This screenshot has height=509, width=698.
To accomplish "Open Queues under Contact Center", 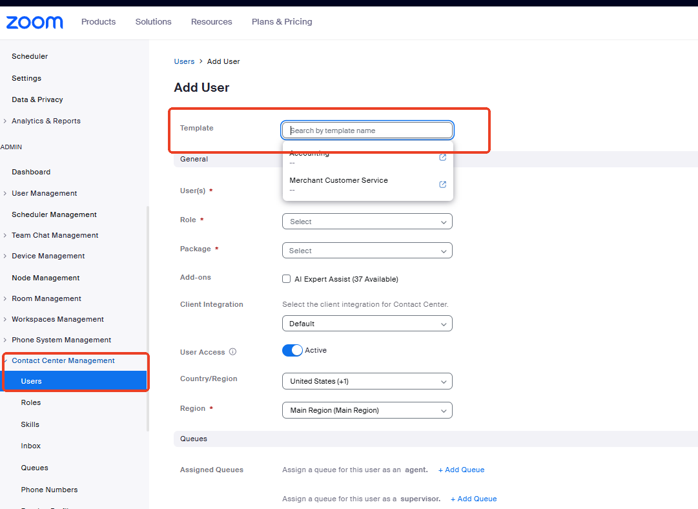I will 34,468.
